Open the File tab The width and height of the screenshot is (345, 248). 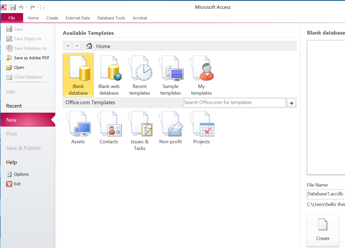(x=12, y=18)
